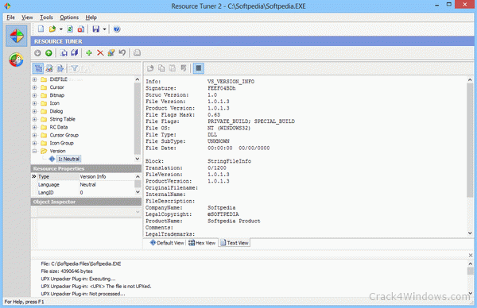Expand the EXEFILE folder

click(35, 79)
